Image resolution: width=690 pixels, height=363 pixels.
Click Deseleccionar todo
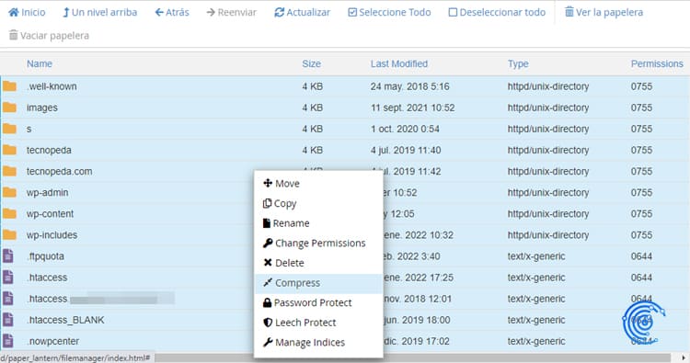(497, 12)
